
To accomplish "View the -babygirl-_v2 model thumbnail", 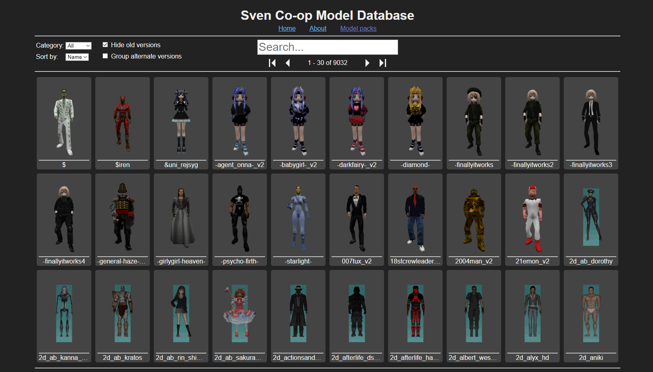I will pos(298,123).
